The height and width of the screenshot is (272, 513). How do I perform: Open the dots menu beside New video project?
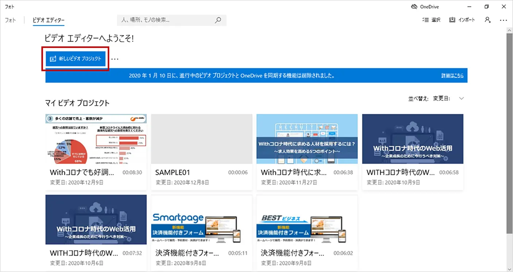click(x=114, y=58)
